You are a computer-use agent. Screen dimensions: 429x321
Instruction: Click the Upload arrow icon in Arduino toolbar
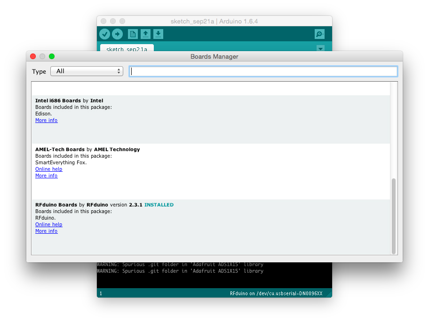118,34
